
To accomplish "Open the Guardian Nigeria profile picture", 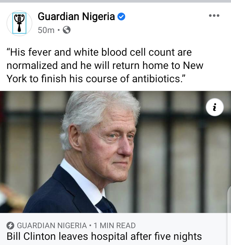I will [19, 23].
